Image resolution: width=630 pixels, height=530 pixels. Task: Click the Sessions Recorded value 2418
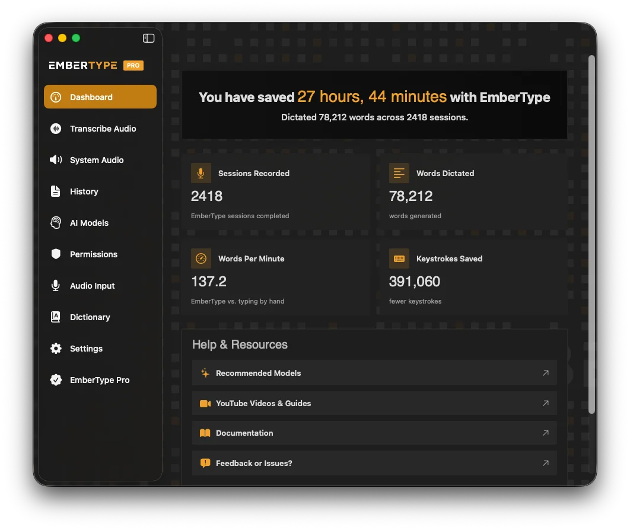[206, 196]
